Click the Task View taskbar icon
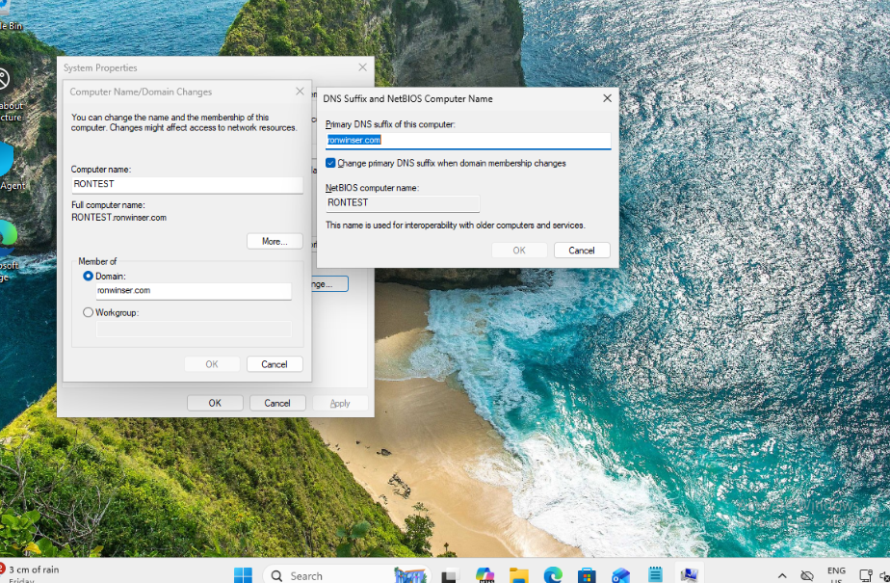The height and width of the screenshot is (583, 890). [x=449, y=576]
